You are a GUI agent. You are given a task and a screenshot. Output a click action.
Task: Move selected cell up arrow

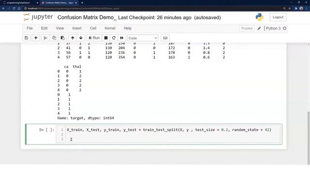(x=73, y=38)
